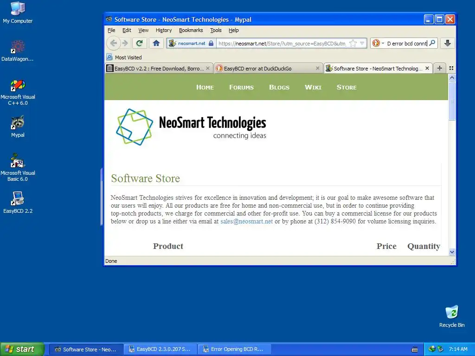The image size is (475, 356).
Task: Bookmark this page with the star icon
Action: (353, 43)
